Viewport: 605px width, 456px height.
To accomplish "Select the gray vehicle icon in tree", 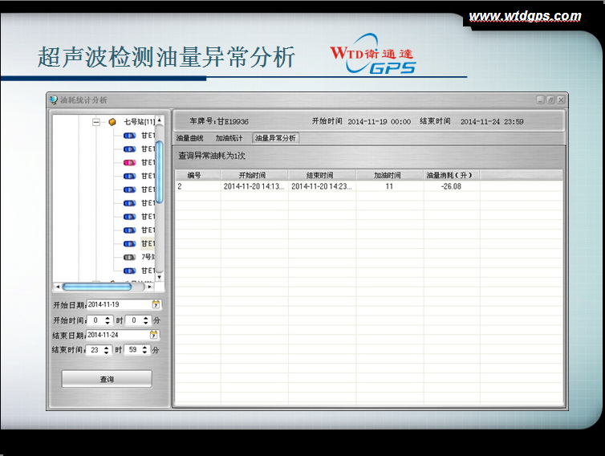I will click(128, 257).
